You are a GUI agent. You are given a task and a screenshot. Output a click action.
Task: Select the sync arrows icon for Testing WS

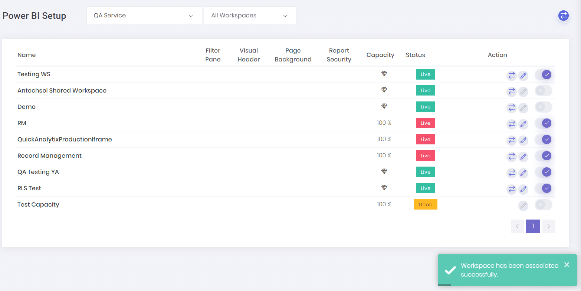(512, 75)
